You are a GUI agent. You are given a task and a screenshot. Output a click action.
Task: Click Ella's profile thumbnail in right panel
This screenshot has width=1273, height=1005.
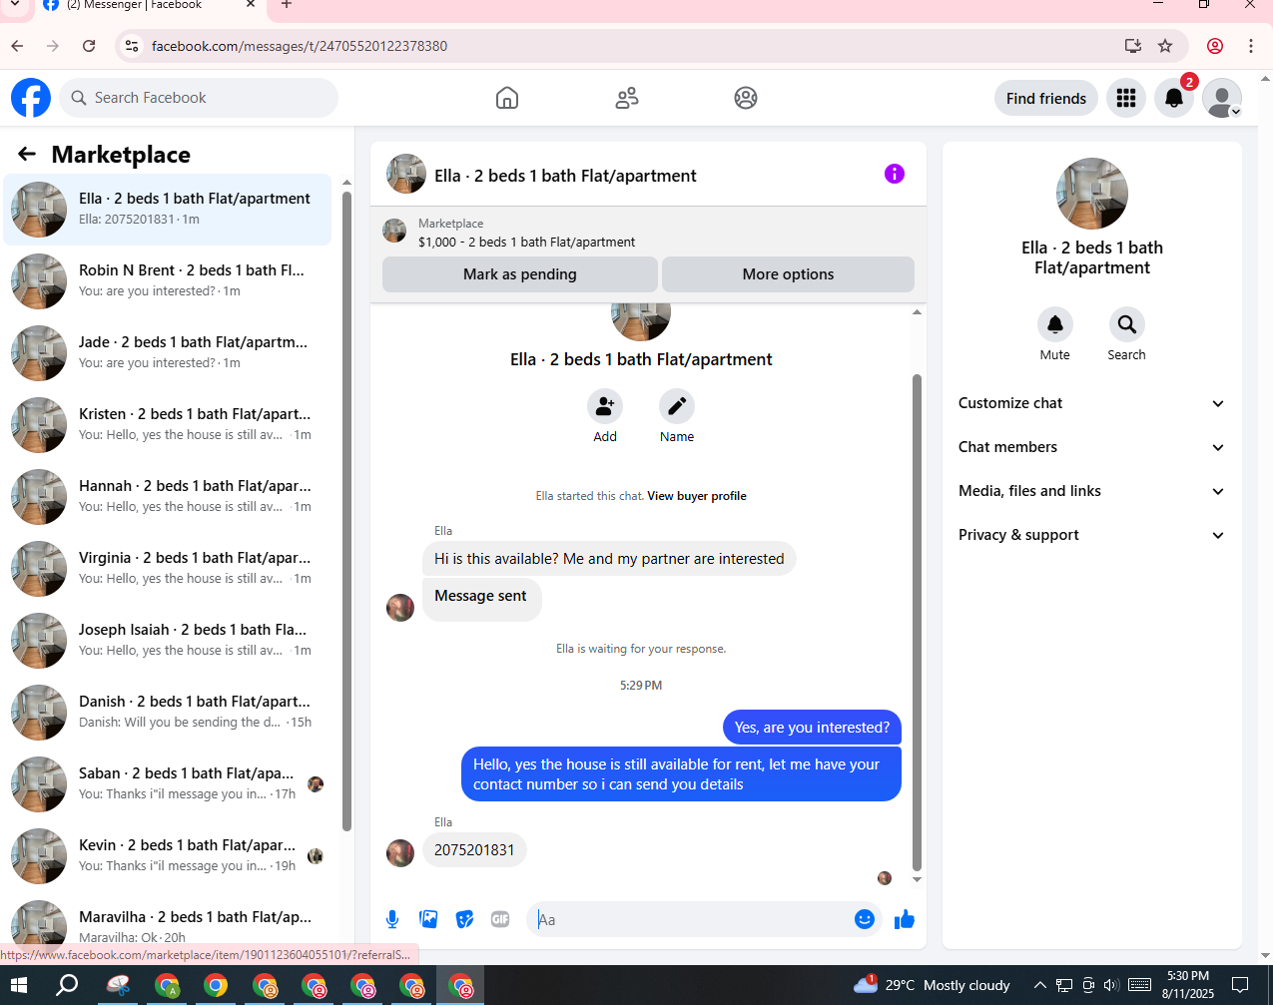[x=1092, y=194]
